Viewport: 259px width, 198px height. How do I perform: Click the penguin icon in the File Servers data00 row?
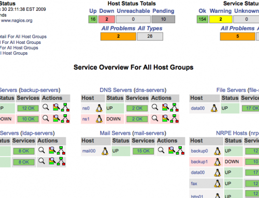coord(214,108)
